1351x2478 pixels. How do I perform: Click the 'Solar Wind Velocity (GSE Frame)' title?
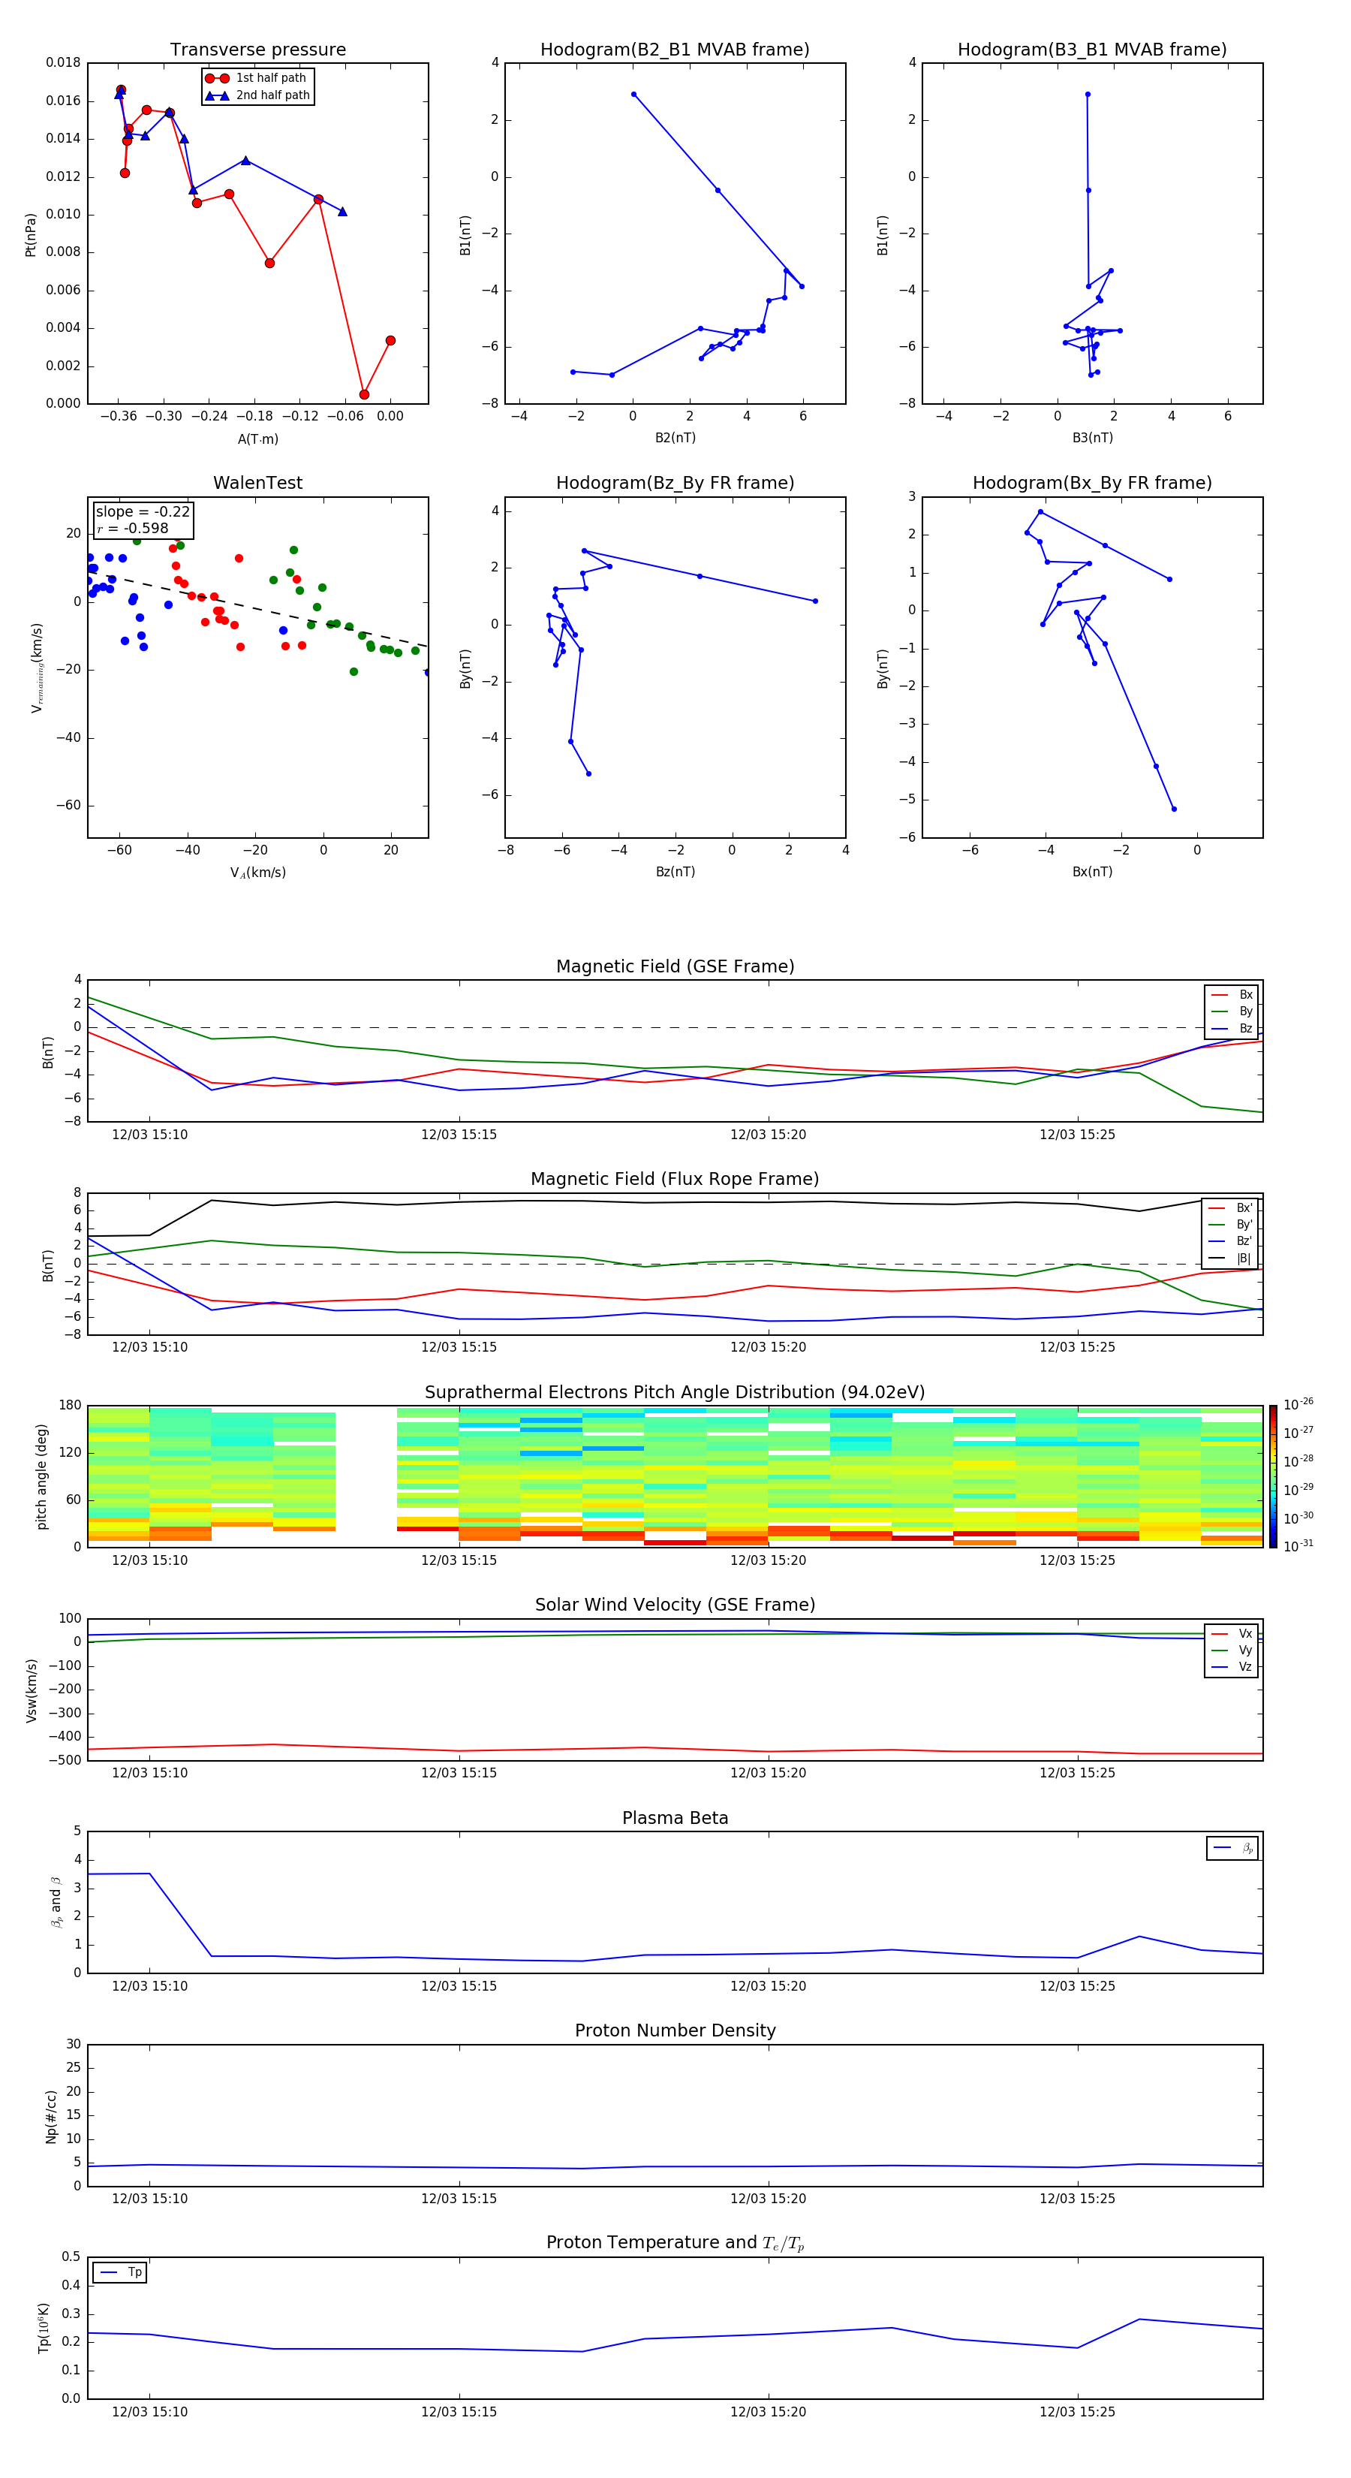[675, 1605]
